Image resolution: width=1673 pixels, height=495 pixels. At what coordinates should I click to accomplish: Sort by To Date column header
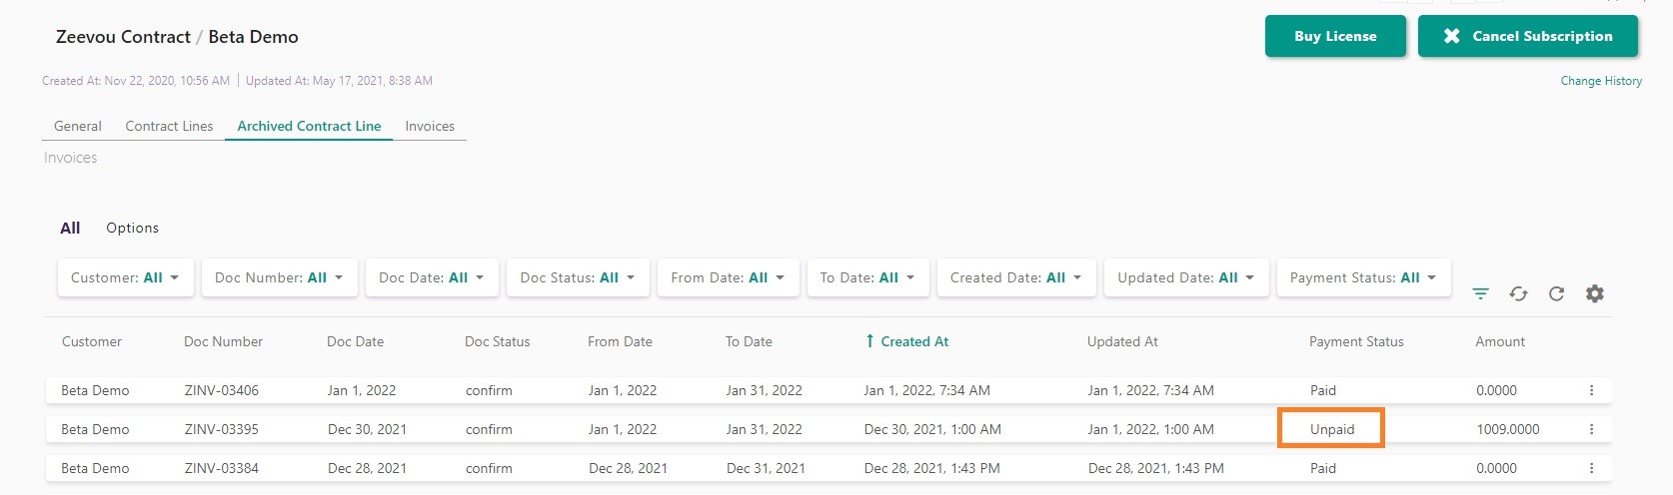pyautogui.click(x=749, y=341)
